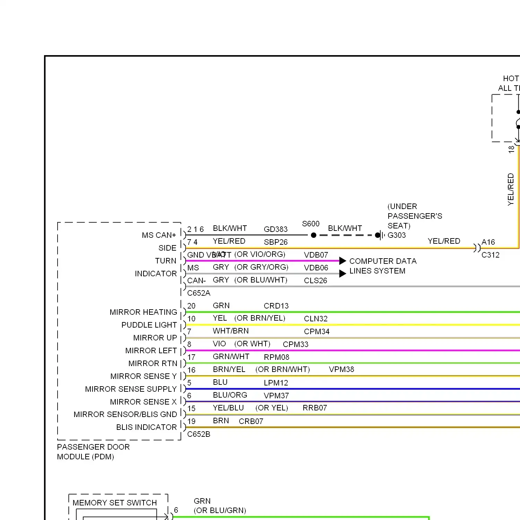Screen dimensions: 520x520
Task: Click the PUDDLE LIGHT label
Action: click(x=149, y=325)
